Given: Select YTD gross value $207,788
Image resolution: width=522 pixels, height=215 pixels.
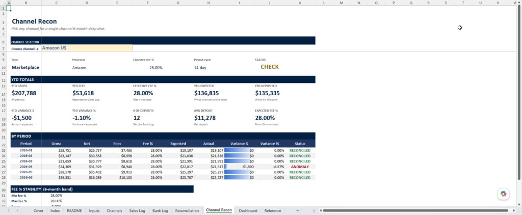Looking at the screenshot, I should 24,93.
